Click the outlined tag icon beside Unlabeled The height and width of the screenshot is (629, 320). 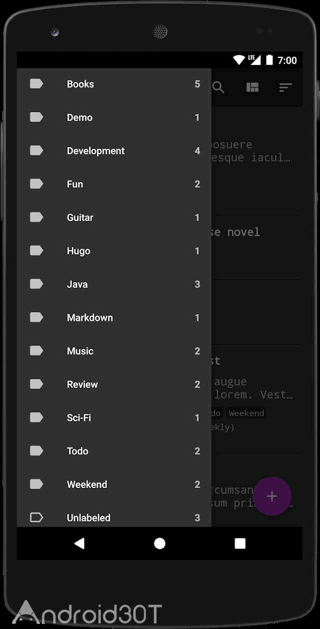pos(36,517)
